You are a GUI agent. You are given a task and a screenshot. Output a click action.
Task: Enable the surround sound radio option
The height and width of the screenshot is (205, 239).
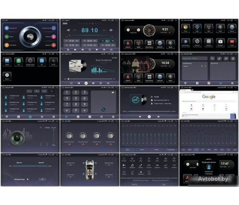point(28,179)
